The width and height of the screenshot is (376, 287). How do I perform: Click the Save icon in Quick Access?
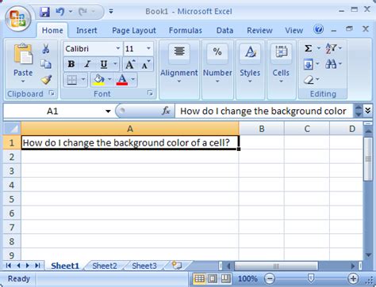pyautogui.click(x=45, y=12)
